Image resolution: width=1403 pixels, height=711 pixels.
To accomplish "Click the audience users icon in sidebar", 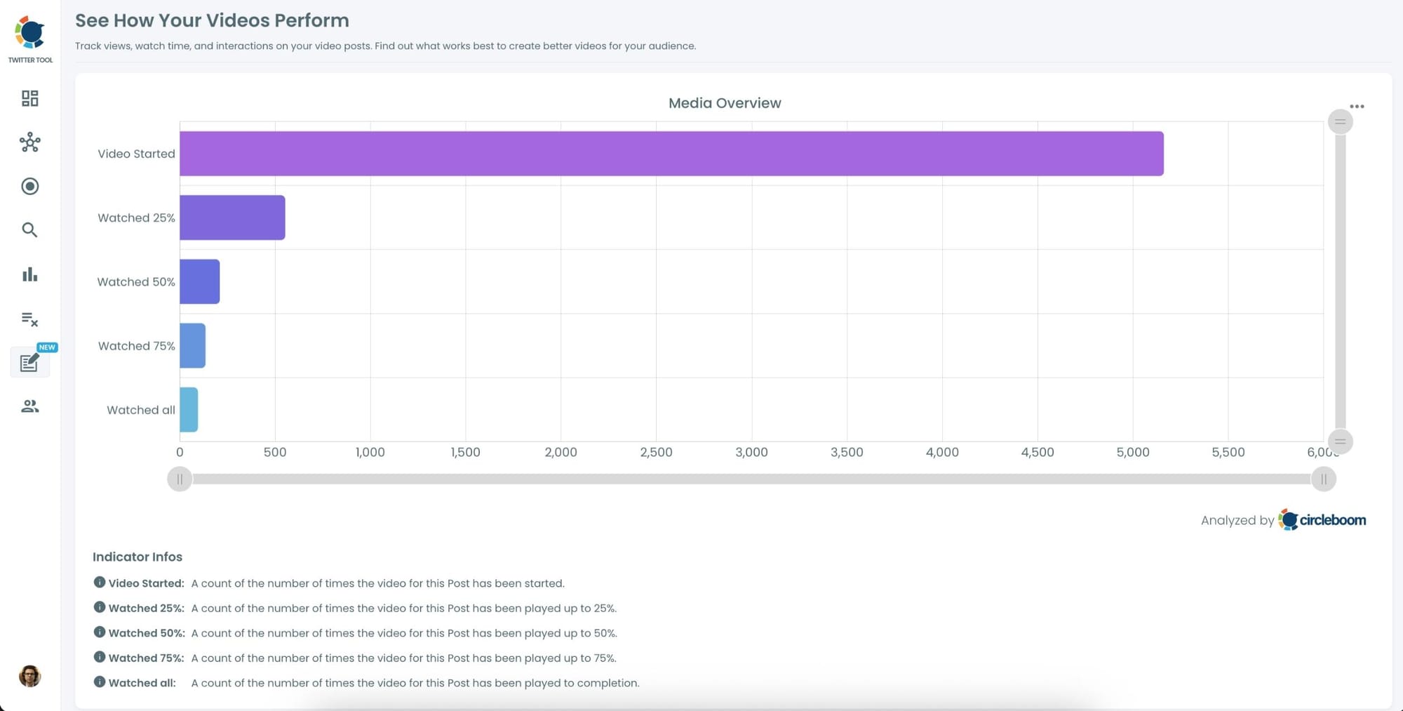I will [29, 406].
